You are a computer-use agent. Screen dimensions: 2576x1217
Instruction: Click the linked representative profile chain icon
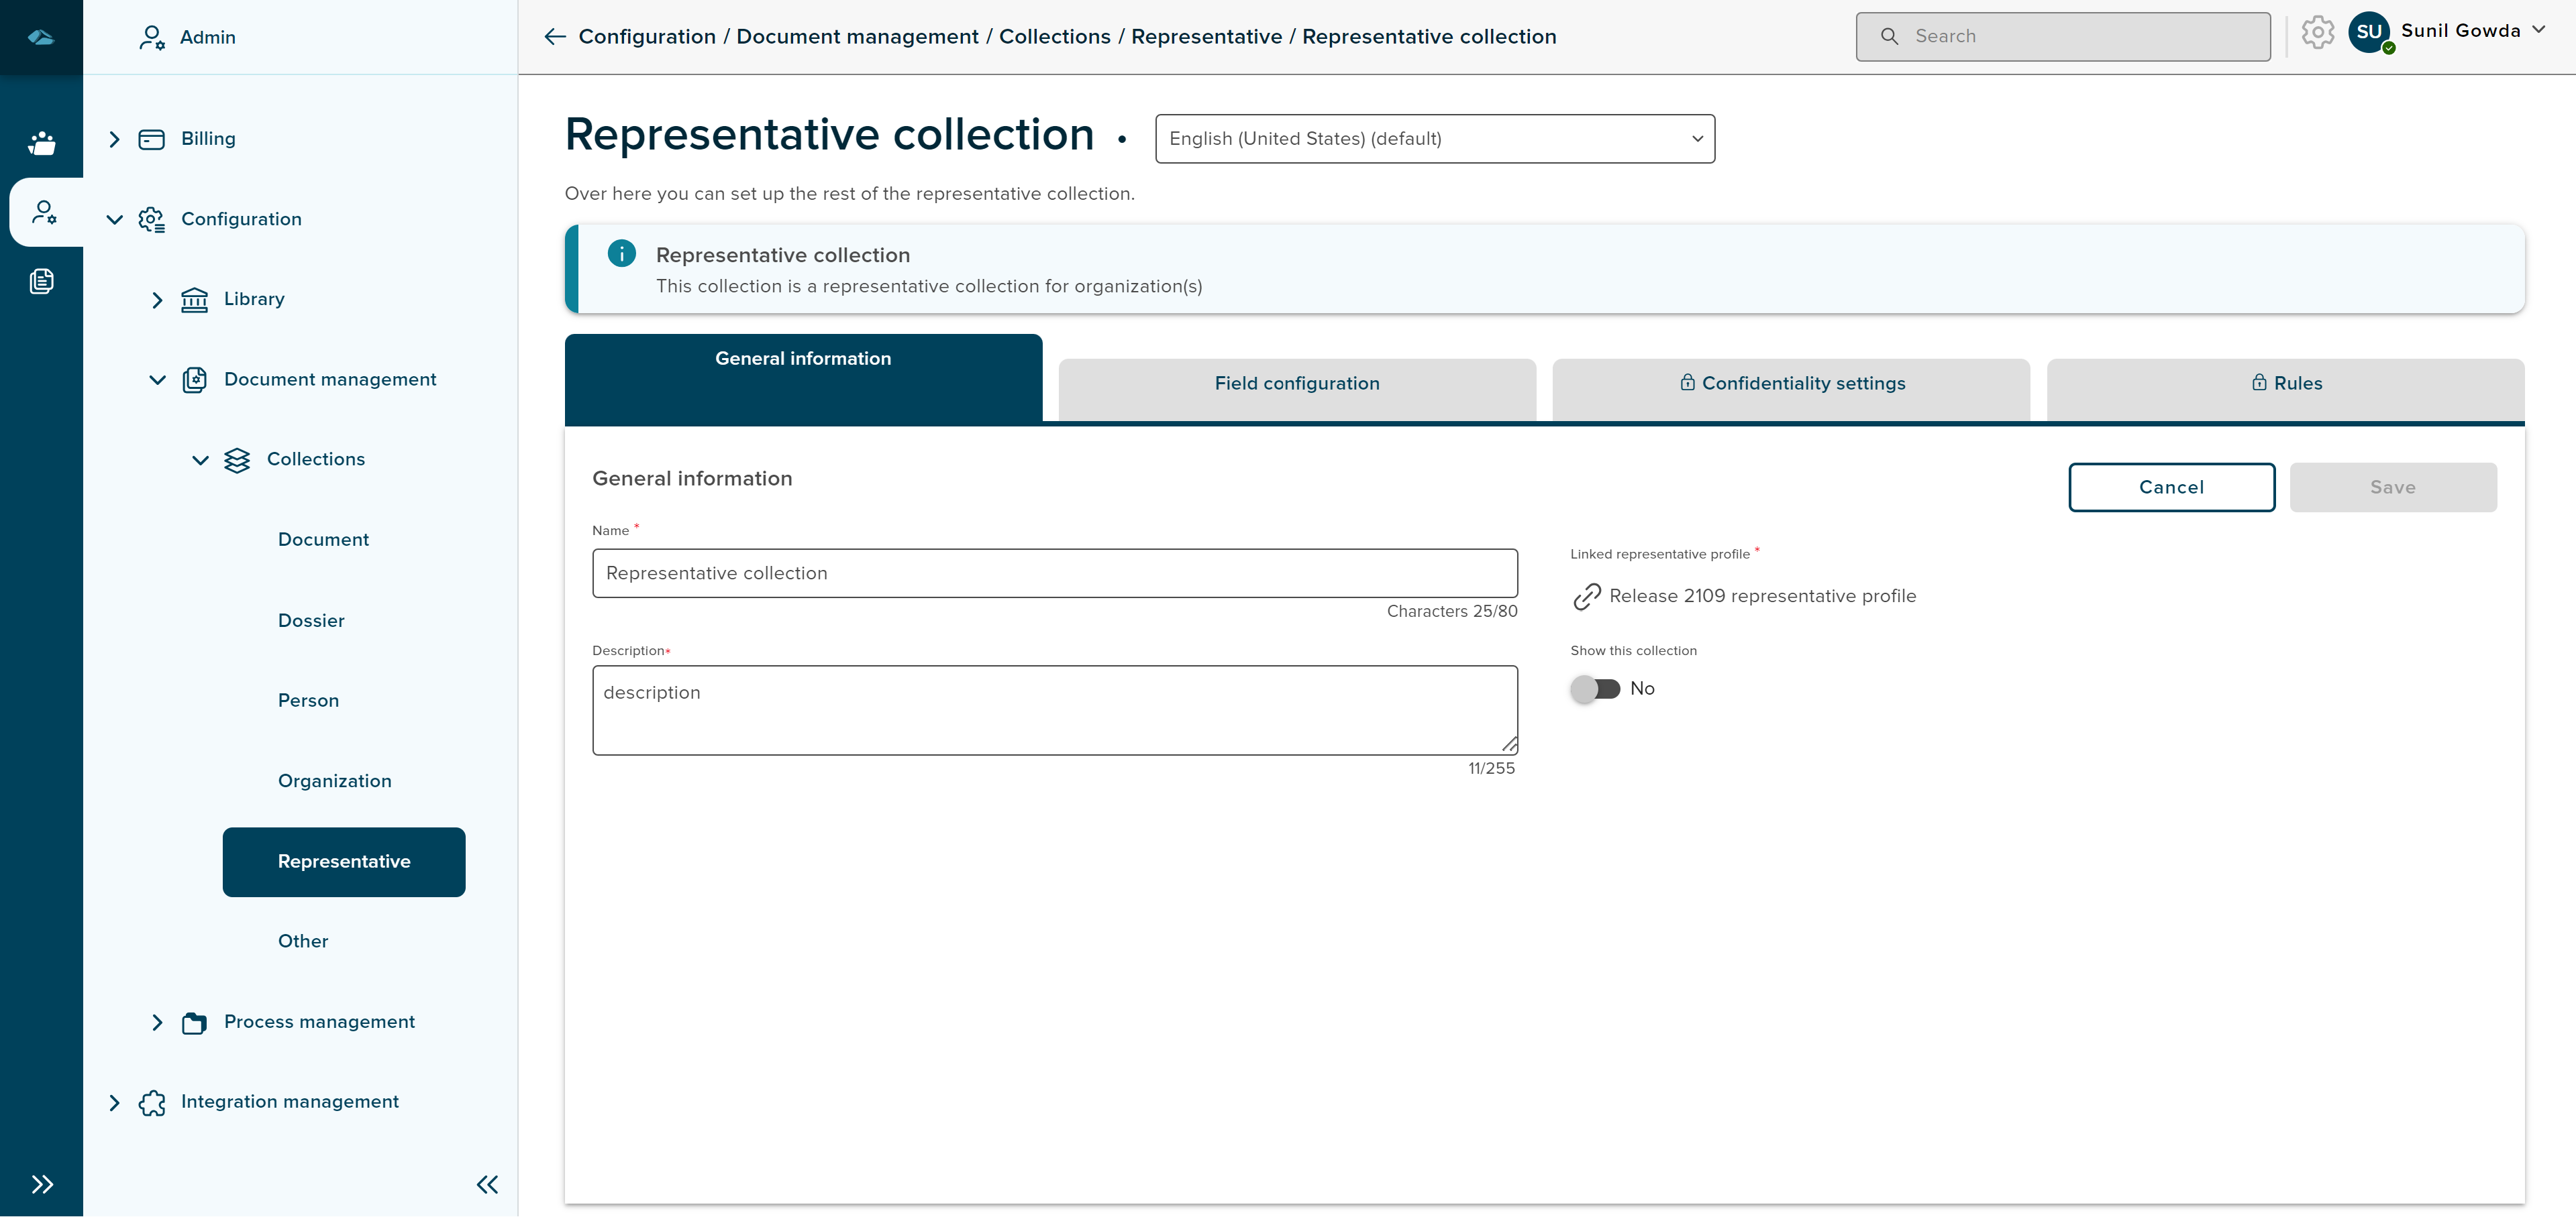(x=1586, y=597)
